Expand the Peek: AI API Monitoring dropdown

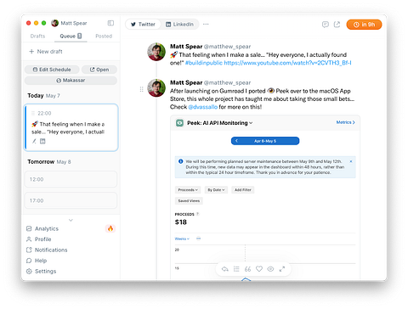click(219, 123)
